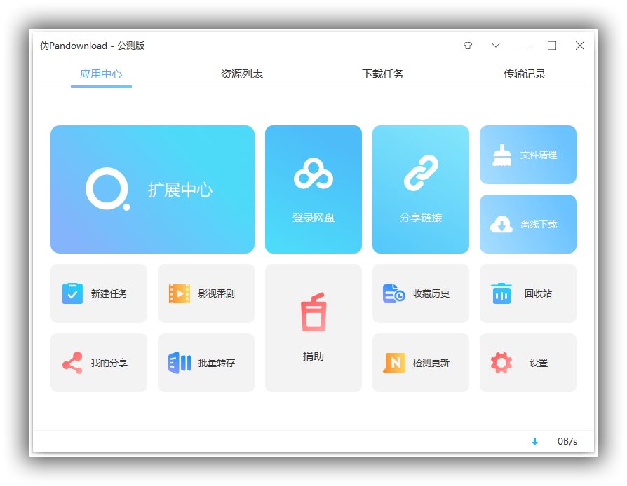This screenshot has width=627, height=486.
Task: Open the 登录网盘 label
Action: click(x=313, y=217)
